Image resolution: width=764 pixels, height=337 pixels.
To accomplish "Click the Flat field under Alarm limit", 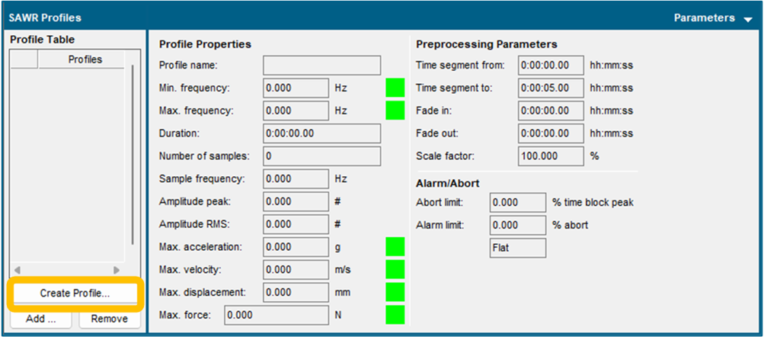I will (518, 249).
